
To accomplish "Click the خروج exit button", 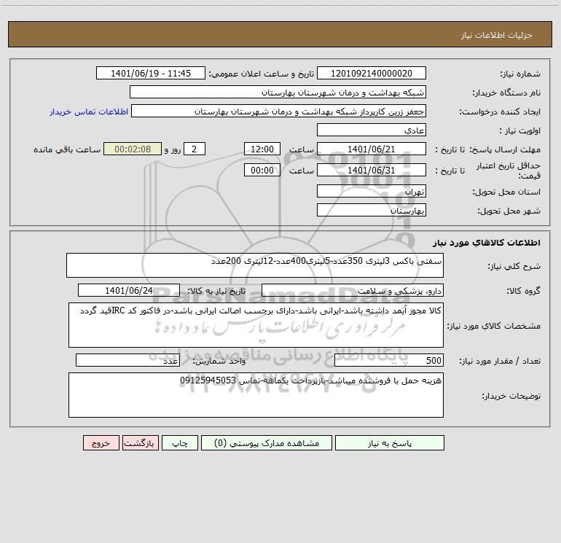I will pyautogui.click(x=101, y=442).
